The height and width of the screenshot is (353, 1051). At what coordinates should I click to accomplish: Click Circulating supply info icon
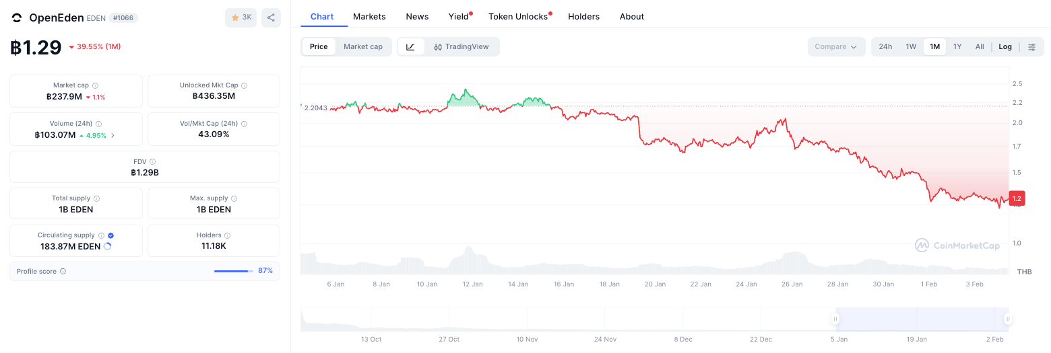coord(101,235)
